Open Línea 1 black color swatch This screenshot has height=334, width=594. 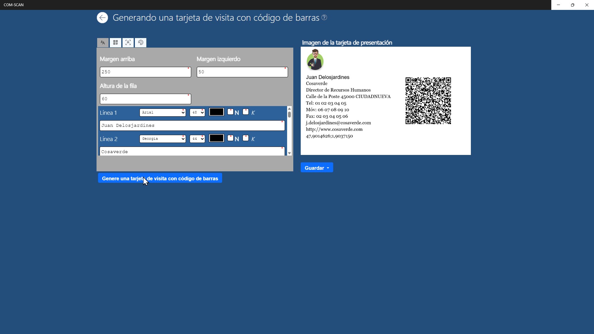click(216, 112)
